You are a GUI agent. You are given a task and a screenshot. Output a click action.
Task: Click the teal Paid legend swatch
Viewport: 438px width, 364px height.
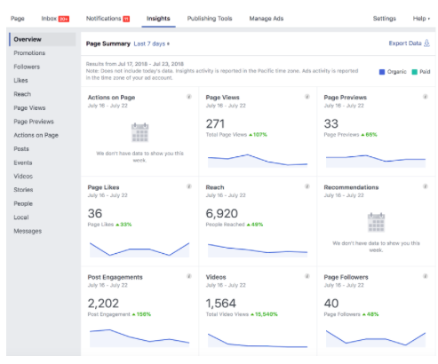coord(415,72)
